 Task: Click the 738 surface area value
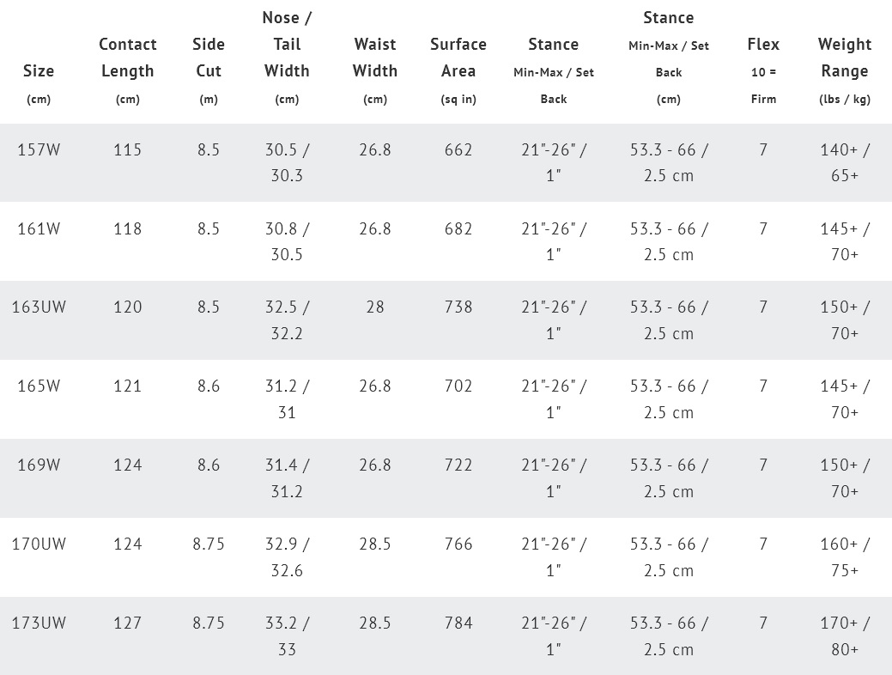tap(458, 307)
